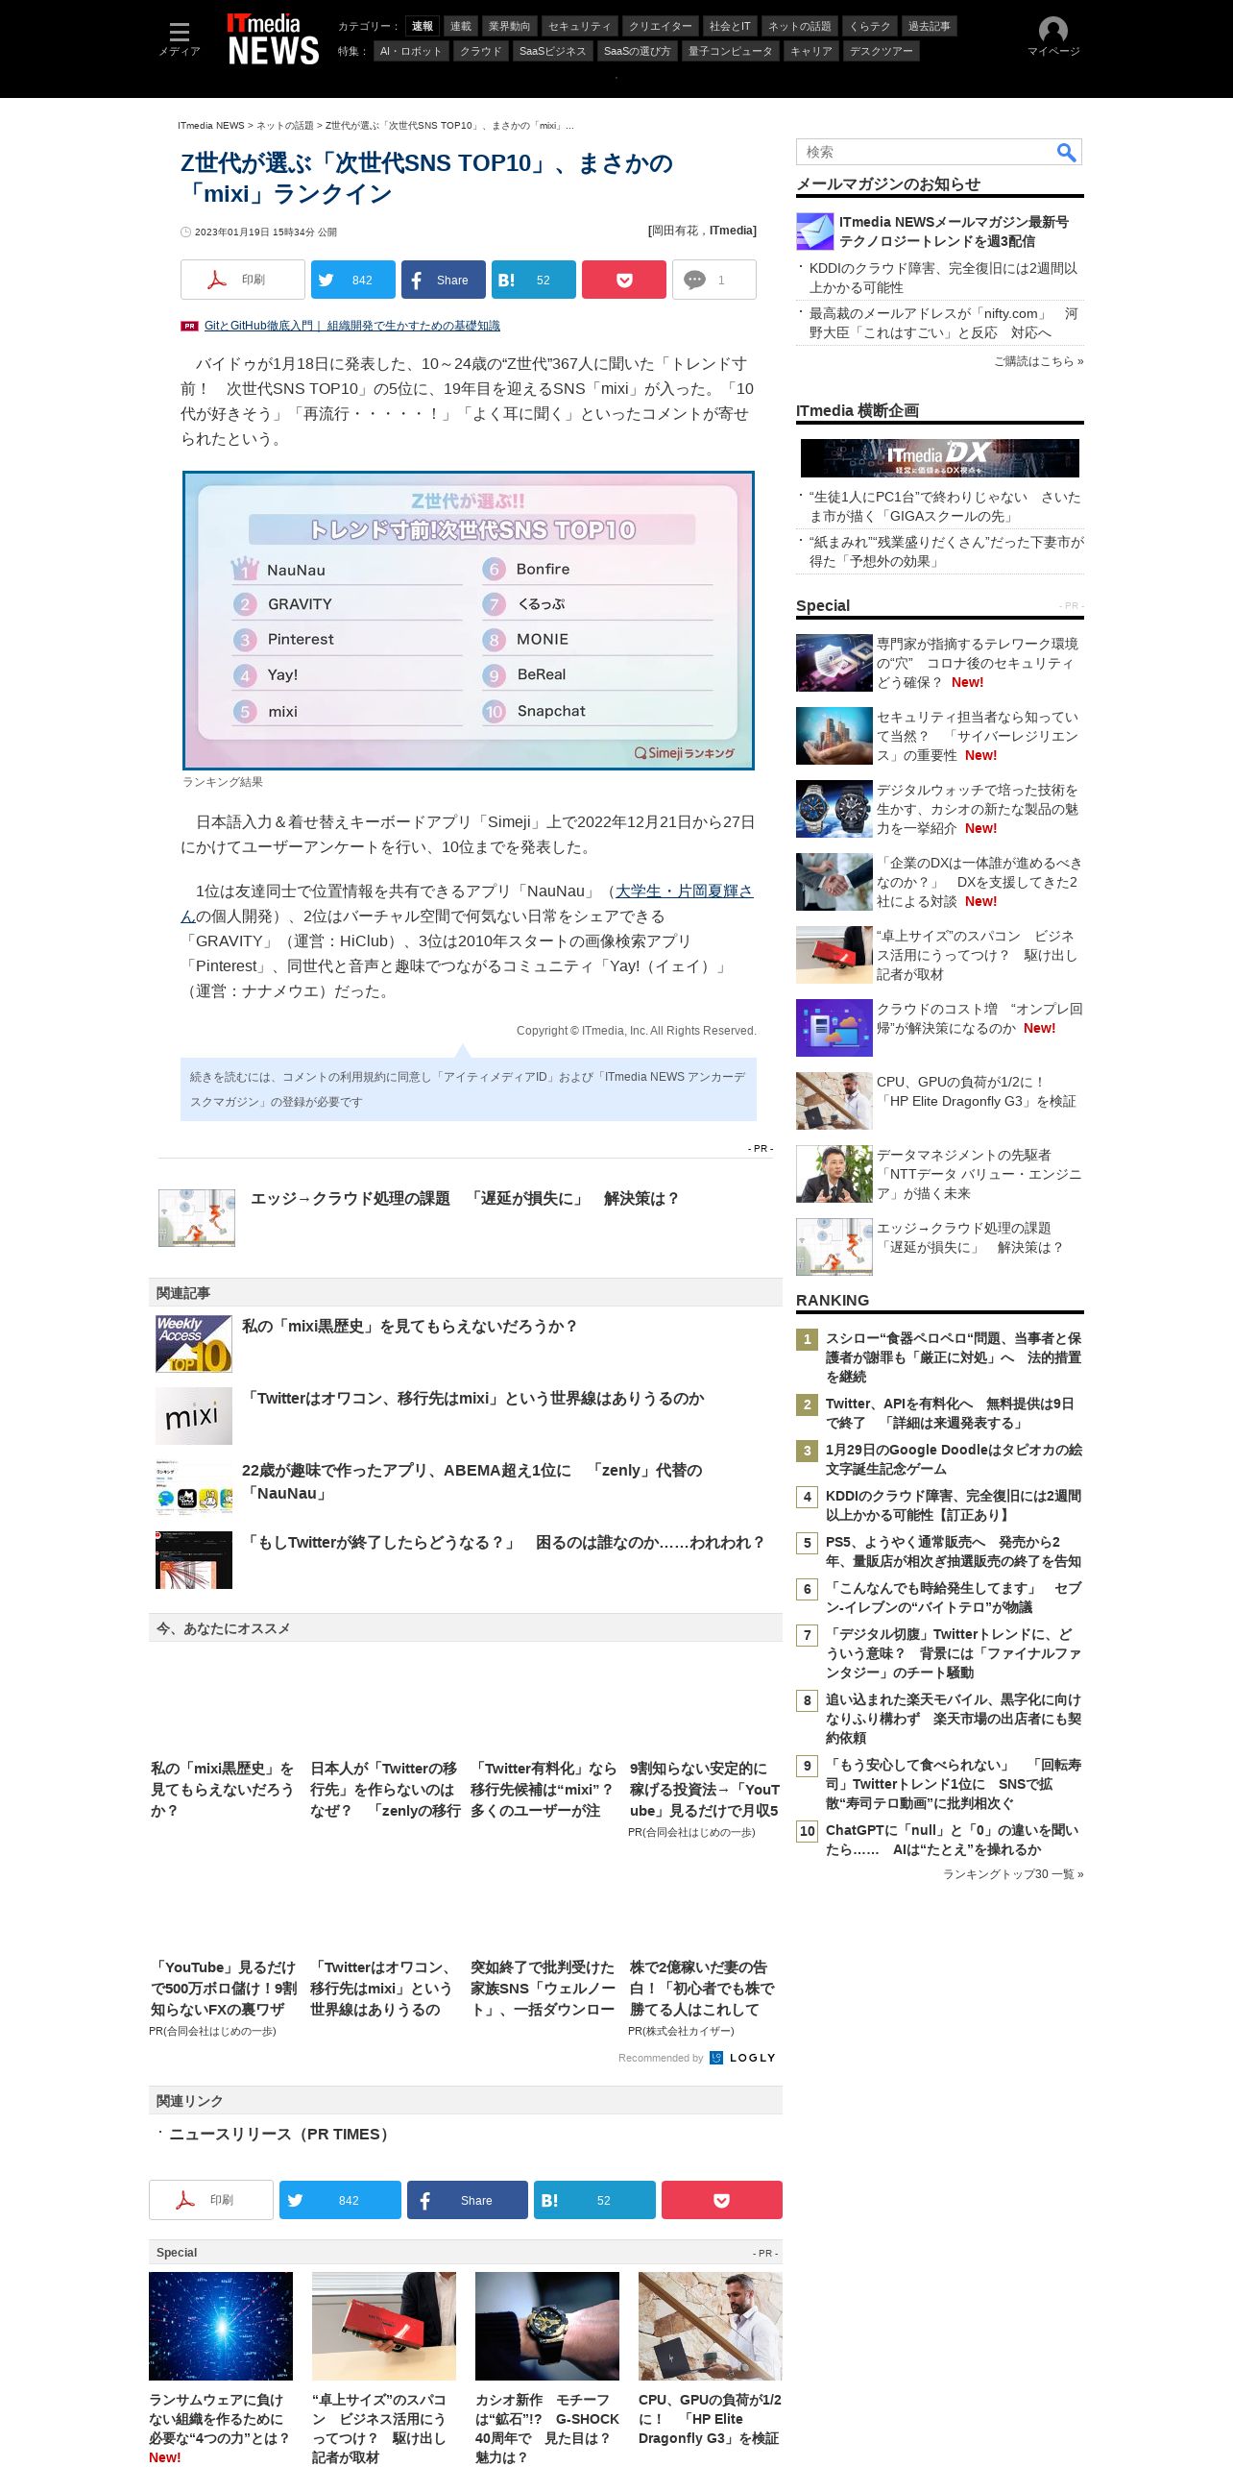Open the マイページ user icon
Image resolution: width=1233 pixels, height=2467 pixels.
pyautogui.click(x=1053, y=37)
